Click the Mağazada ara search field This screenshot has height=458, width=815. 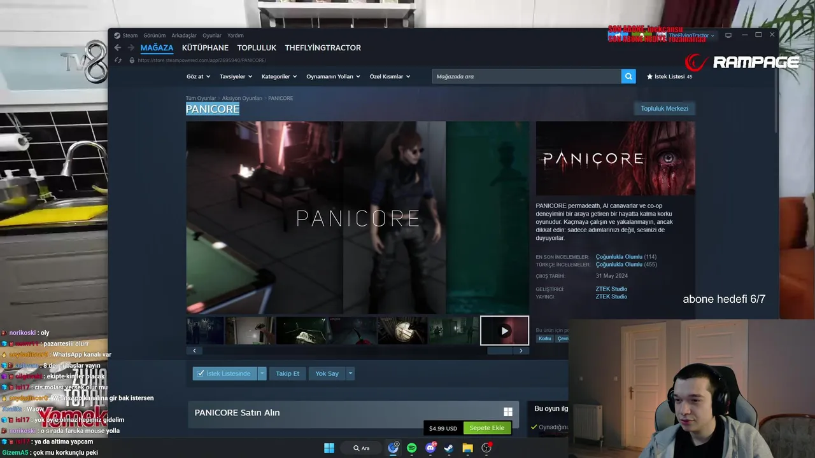pyautogui.click(x=527, y=76)
